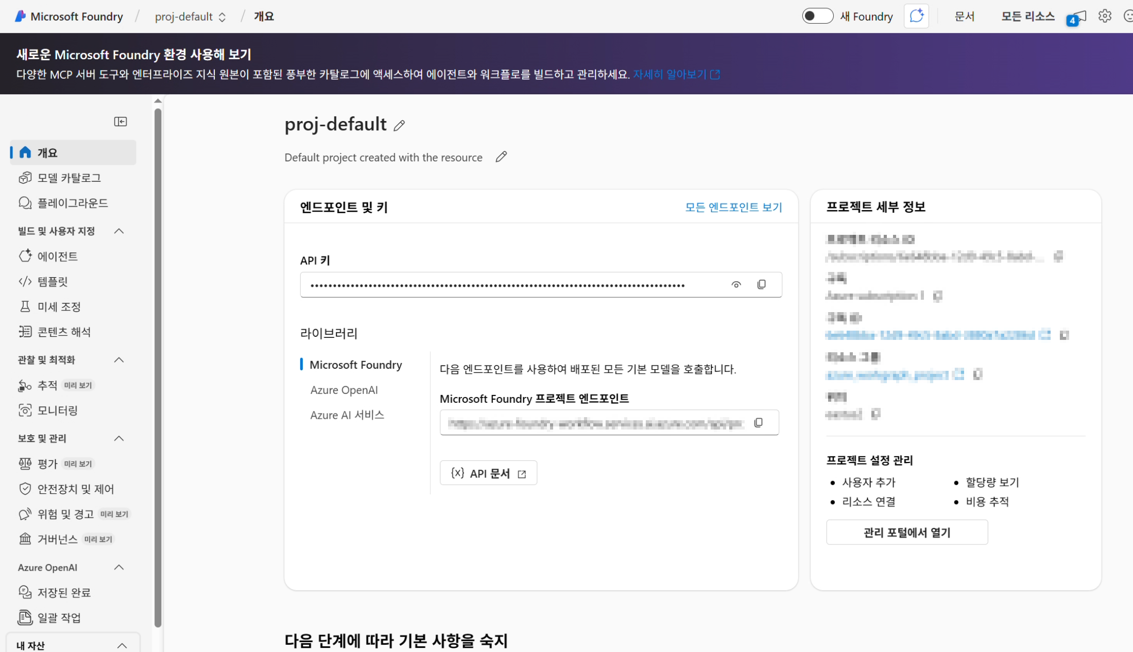Open the settings gear icon

coord(1104,16)
